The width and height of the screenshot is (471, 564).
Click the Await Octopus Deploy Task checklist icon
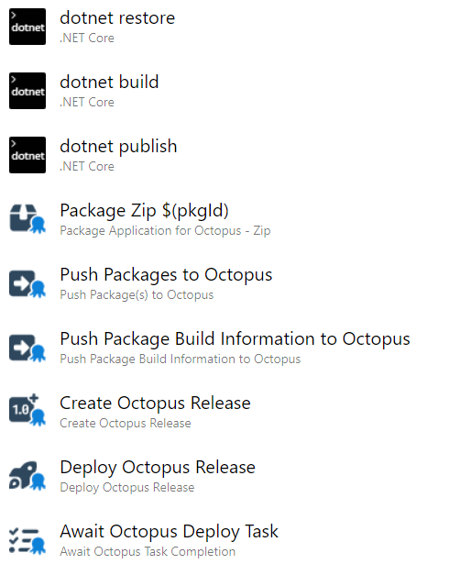[27, 540]
